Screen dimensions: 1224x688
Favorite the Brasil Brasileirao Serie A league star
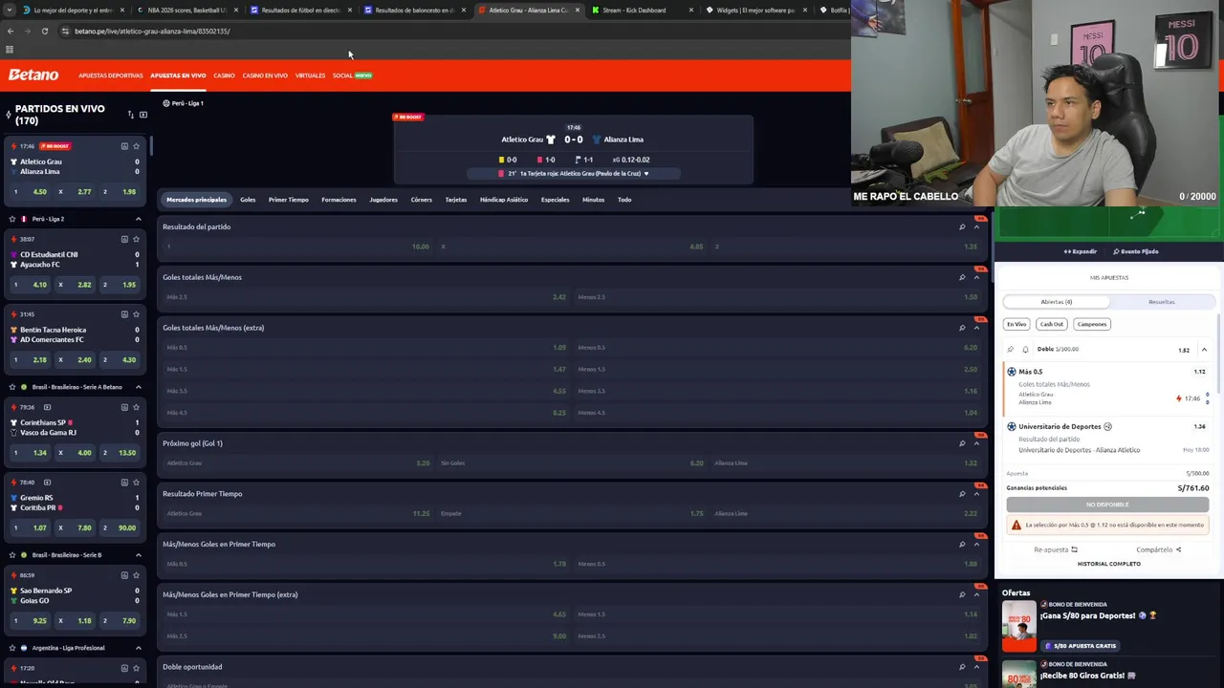[x=12, y=387]
